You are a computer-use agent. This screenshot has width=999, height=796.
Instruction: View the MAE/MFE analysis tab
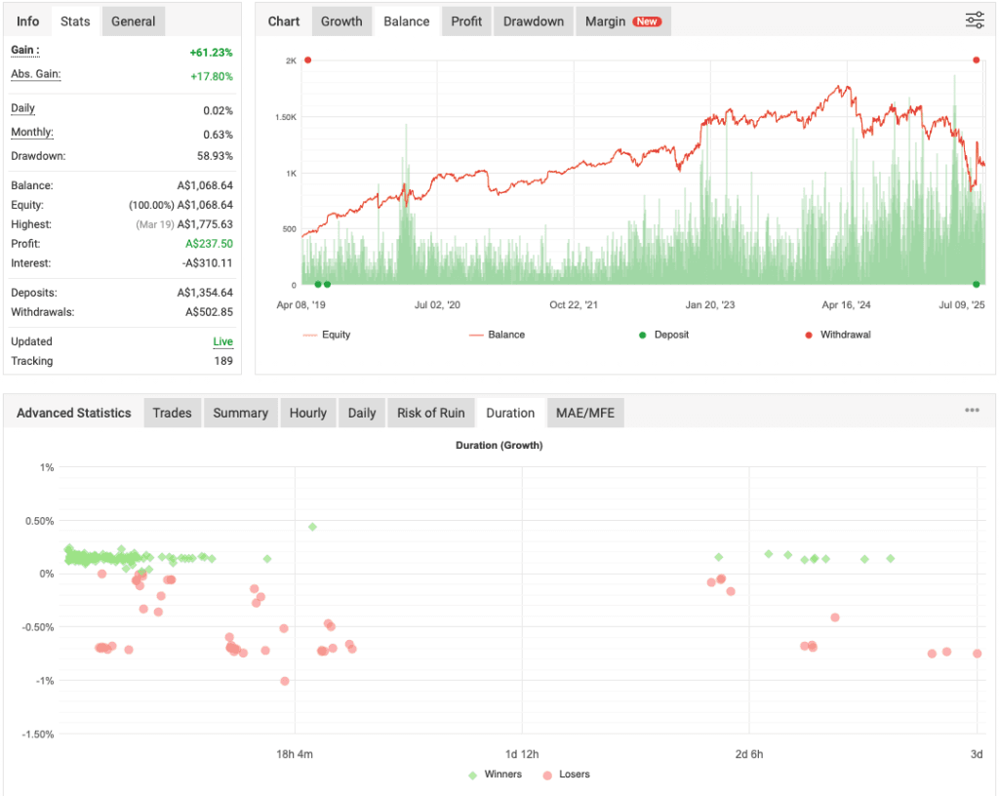[583, 413]
